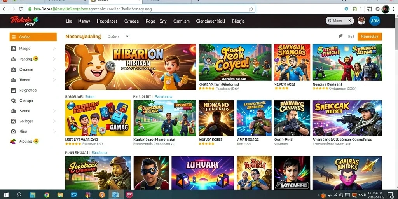Open Chrome from the taskbar
Image resolution: width=398 pixels, height=199 pixels.
(x=47, y=195)
